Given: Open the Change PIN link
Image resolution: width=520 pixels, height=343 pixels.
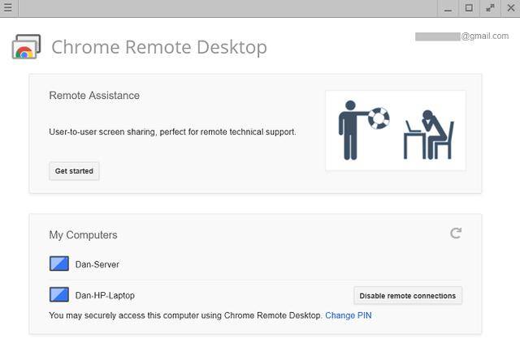Looking at the screenshot, I should point(348,315).
